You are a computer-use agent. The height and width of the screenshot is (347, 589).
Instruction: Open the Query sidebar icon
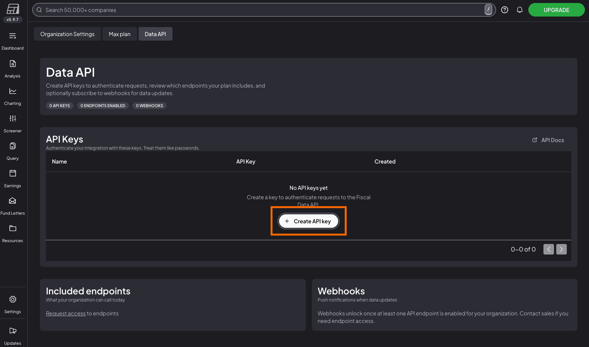(13, 146)
